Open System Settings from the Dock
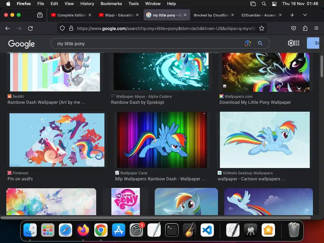 [136, 230]
